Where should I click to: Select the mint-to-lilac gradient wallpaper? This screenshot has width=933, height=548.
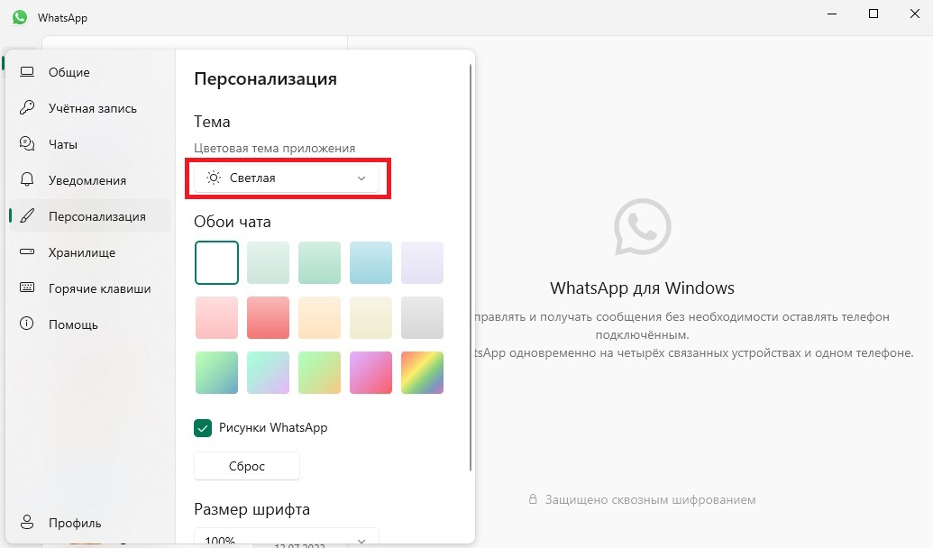[268, 372]
